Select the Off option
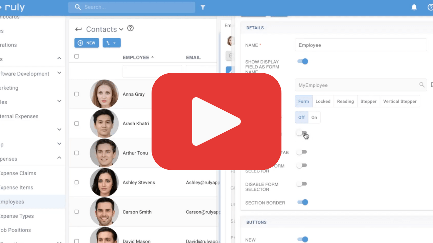The height and width of the screenshot is (243, 433). click(301, 117)
